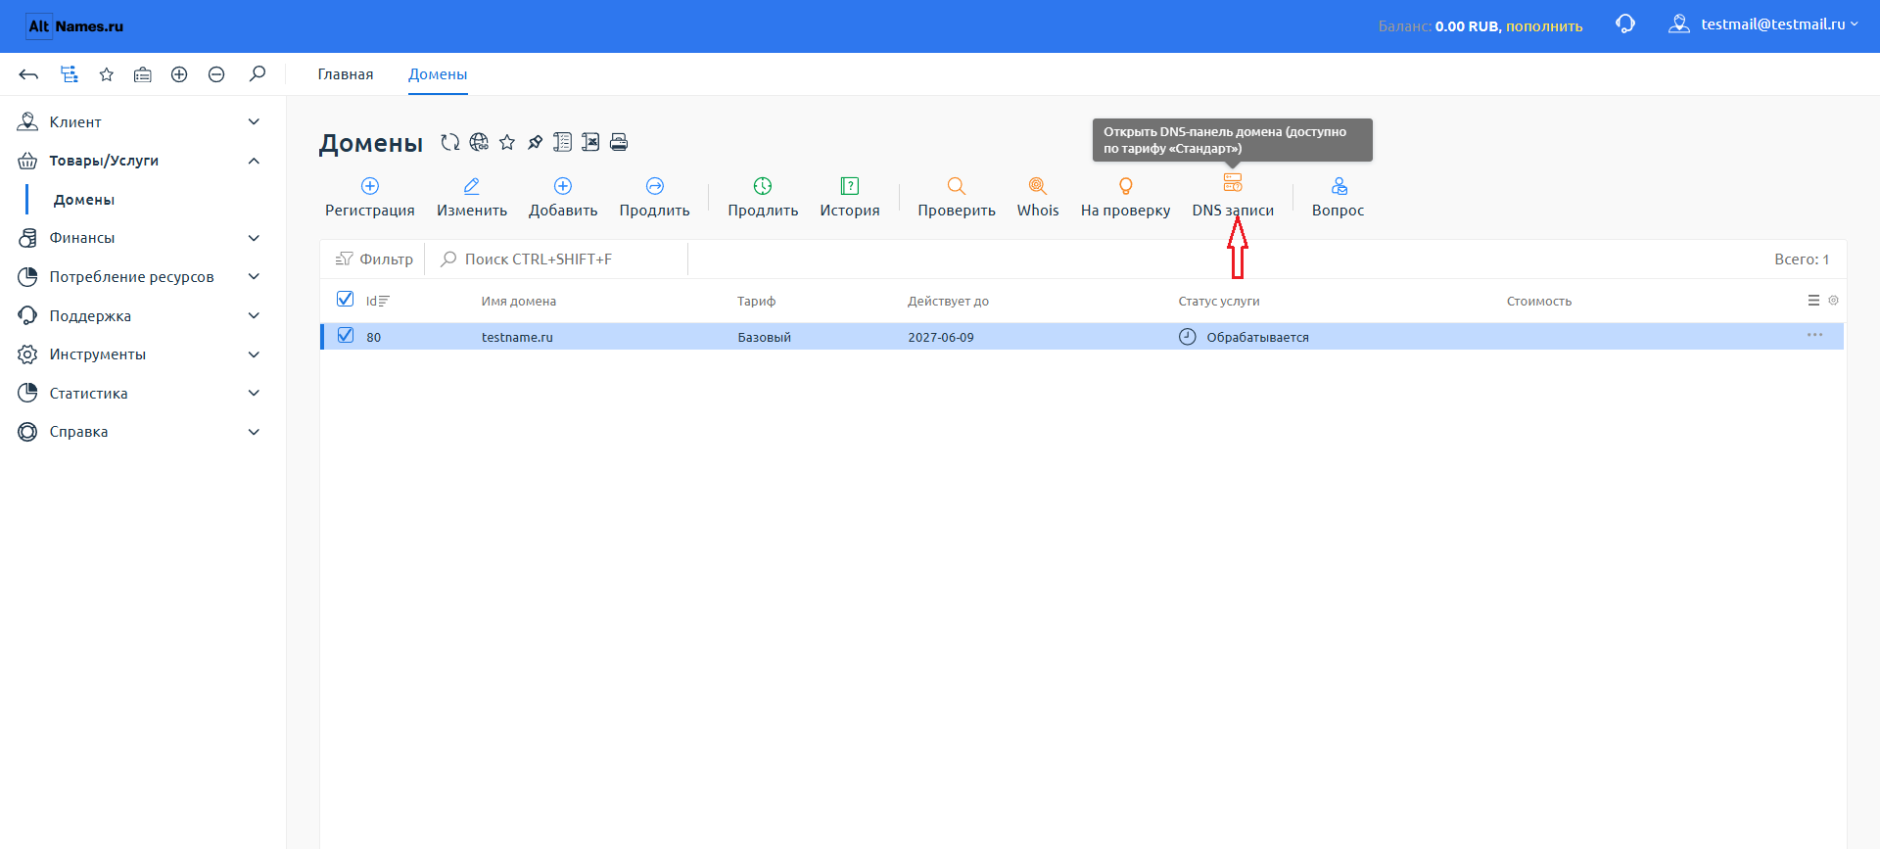Viewport: 1880px width, 849px height.
Task: Sort by Id column header
Action: 377,301
